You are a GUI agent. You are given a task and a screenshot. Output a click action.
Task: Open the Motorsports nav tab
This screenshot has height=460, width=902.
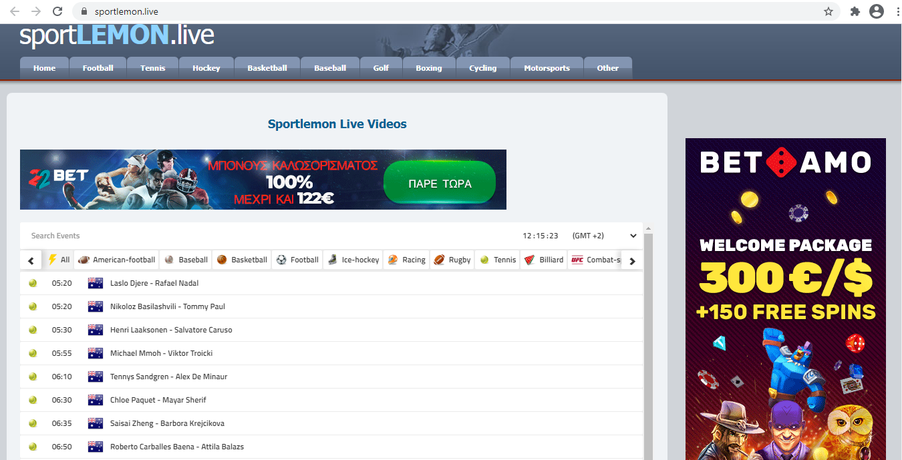547,68
